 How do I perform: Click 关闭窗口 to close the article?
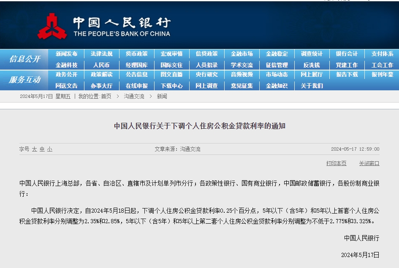(x=368, y=162)
